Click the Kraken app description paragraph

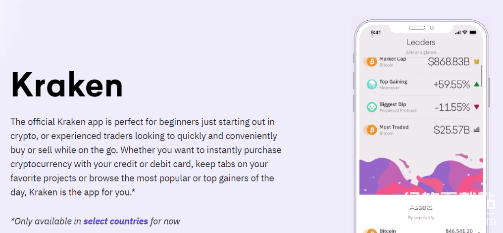pyautogui.click(x=146, y=156)
